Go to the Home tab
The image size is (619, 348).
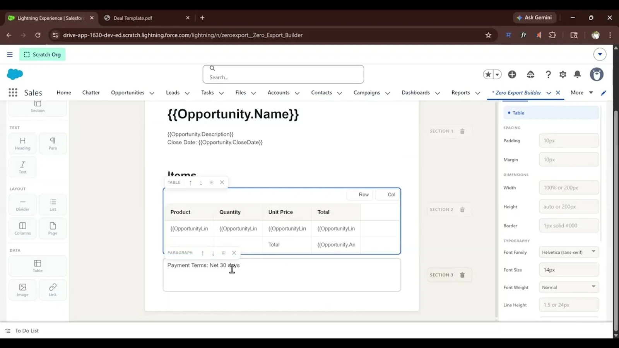click(64, 93)
